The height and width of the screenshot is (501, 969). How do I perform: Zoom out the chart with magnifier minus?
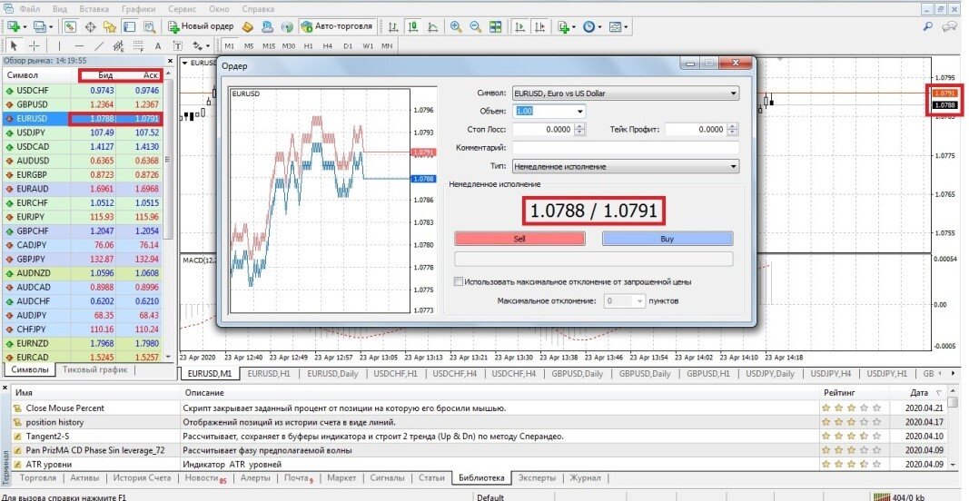click(475, 26)
